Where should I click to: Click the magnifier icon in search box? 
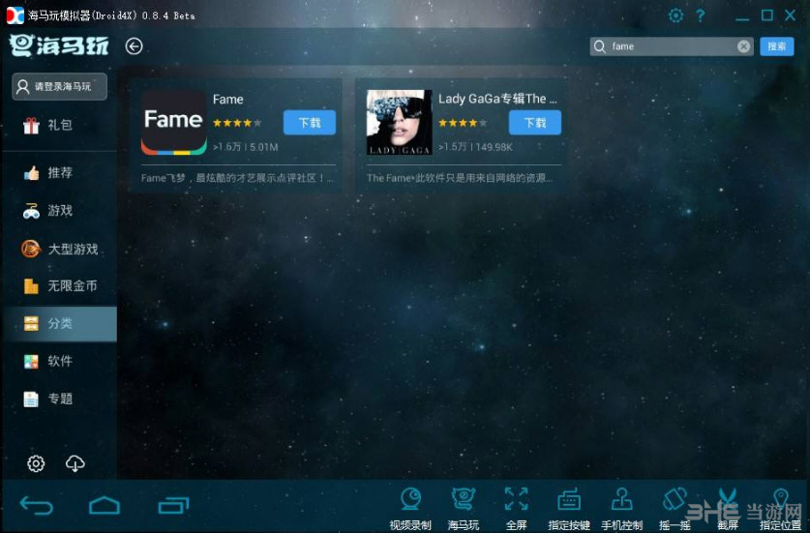[599, 46]
